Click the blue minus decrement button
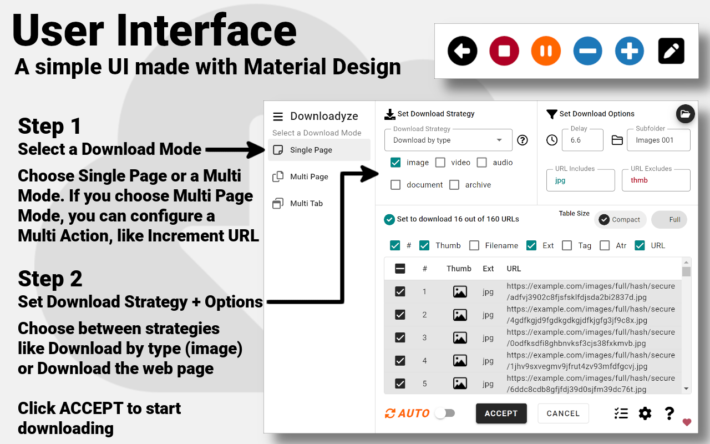 click(587, 51)
